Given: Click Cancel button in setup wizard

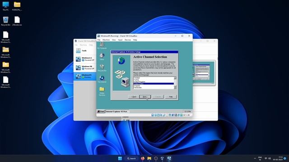Looking at the screenshot, I should (x=158, y=97).
